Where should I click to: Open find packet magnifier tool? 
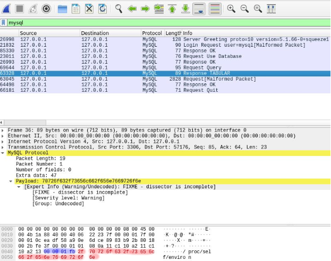118,8
